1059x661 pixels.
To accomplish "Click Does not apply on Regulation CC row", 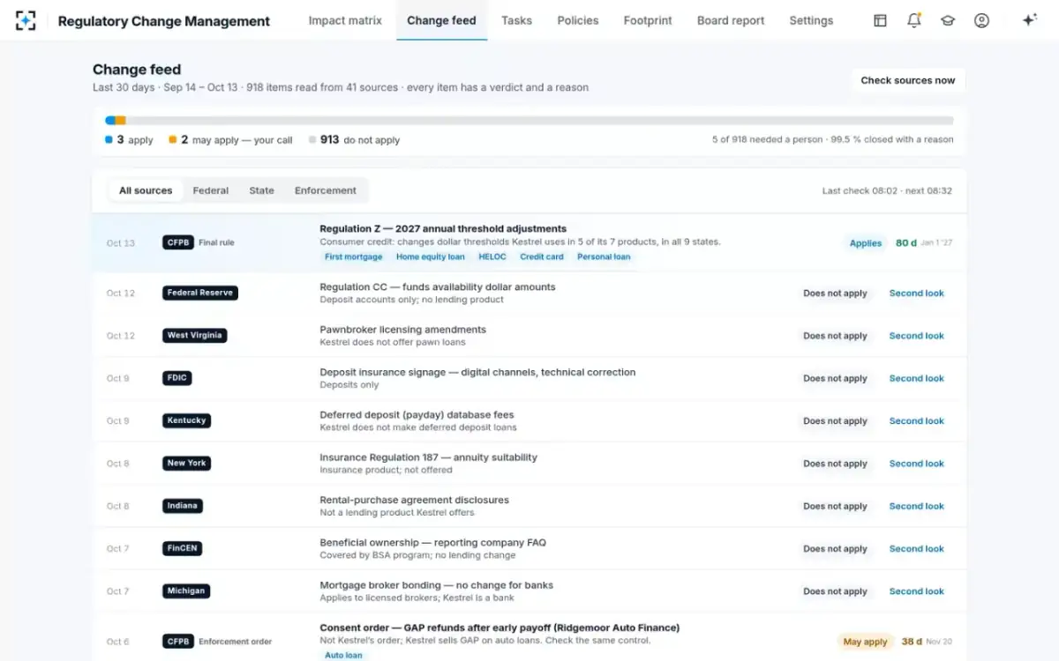I will (835, 293).
